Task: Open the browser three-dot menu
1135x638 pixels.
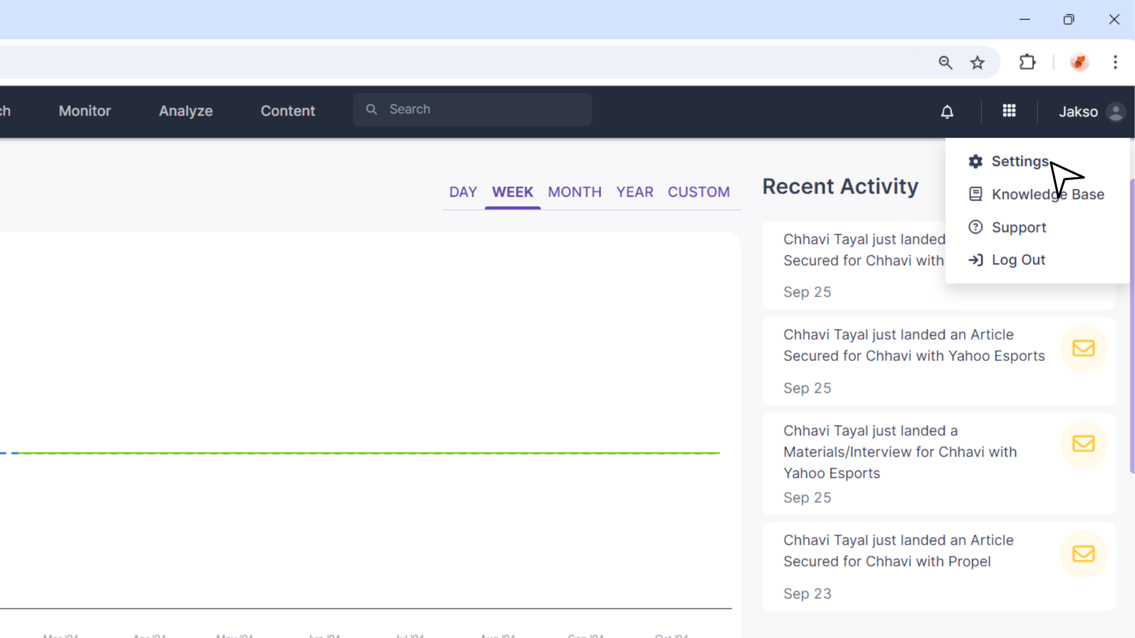Action: (x=1115, y=62)
